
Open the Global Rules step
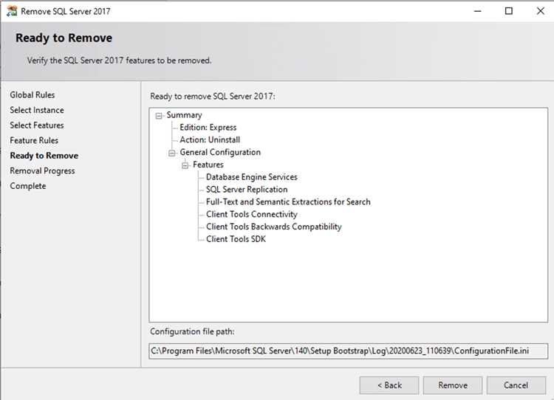(33, 94)
